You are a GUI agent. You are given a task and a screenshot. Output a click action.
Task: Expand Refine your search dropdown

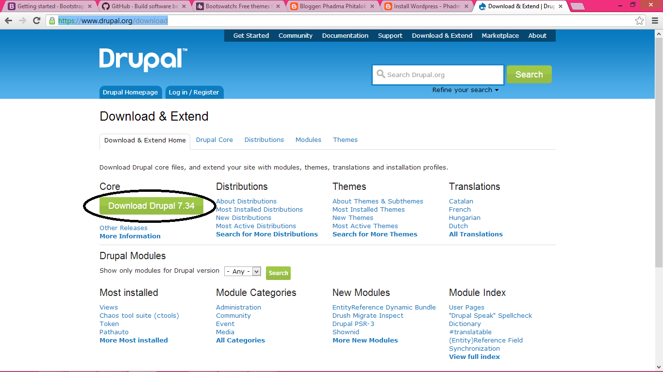465,90
